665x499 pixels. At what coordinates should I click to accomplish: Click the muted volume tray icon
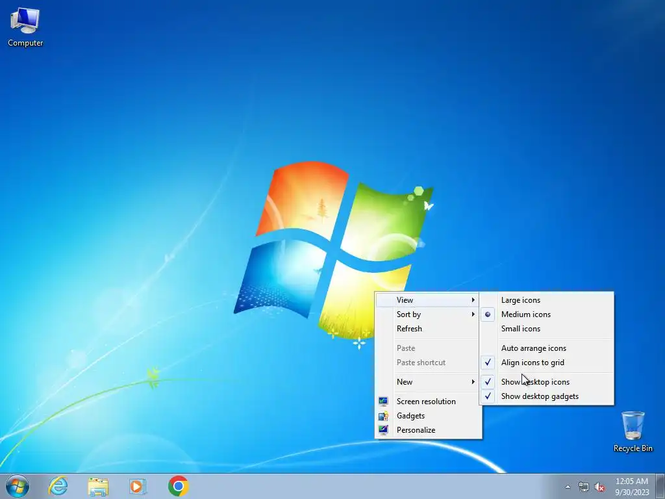click(x=599, y=487)
